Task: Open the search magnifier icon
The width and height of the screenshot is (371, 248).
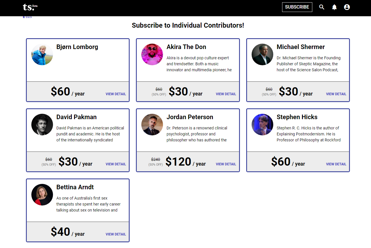Action: [322, 7]
